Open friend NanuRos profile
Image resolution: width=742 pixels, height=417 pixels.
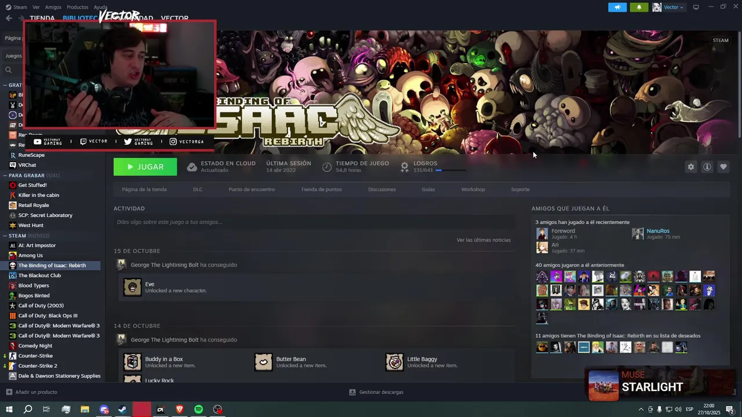(x=658, y=231)
